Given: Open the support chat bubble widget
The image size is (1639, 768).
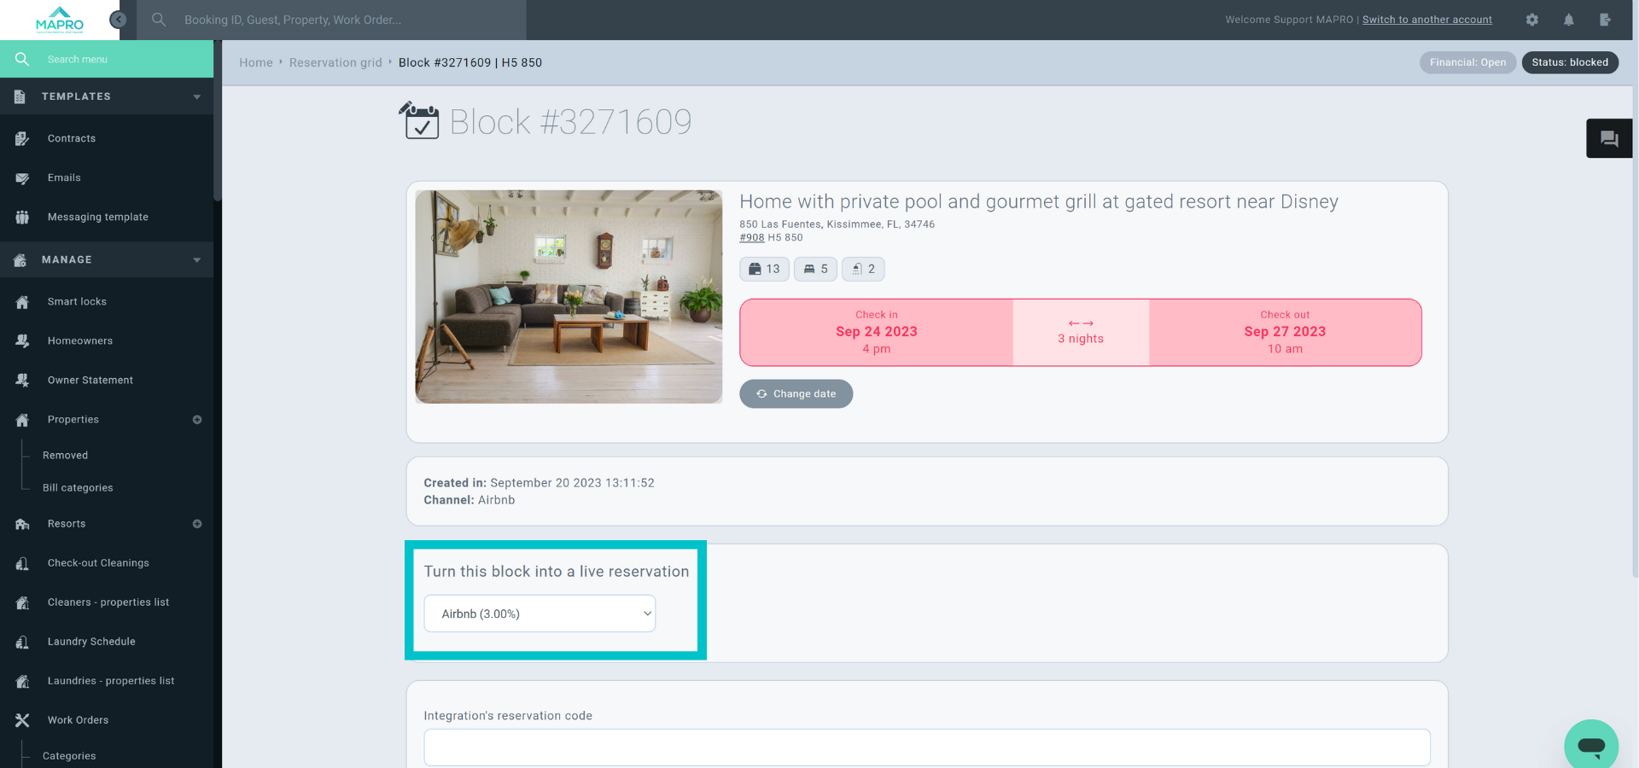Looking at the screenshot, I should (1590, 746).
